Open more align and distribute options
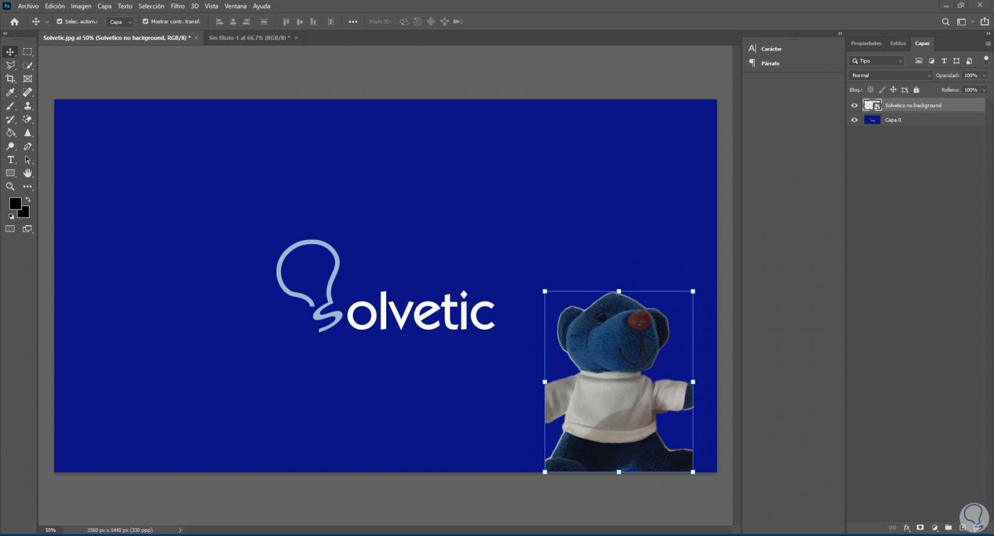 pos(353,22)
